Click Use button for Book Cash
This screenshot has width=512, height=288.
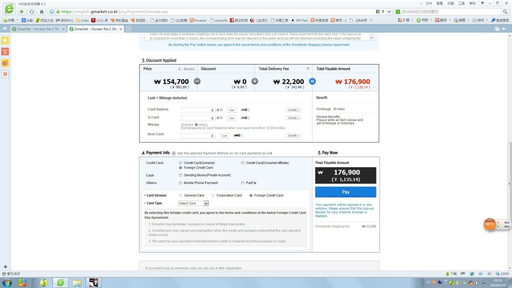tap(224, 135)
